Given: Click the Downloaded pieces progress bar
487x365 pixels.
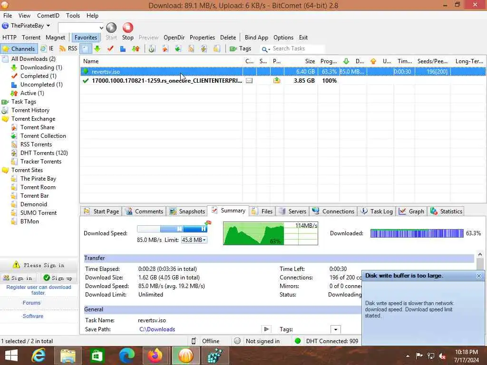Looking at the screenshot, I should coord(417,233).
